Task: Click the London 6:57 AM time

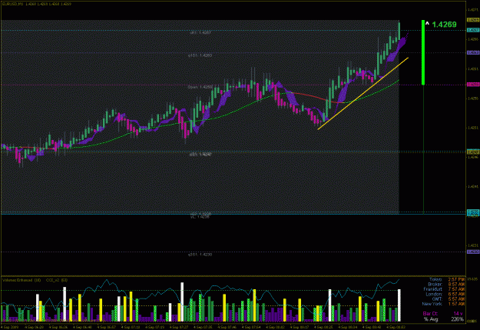Action: click(456, 294)
